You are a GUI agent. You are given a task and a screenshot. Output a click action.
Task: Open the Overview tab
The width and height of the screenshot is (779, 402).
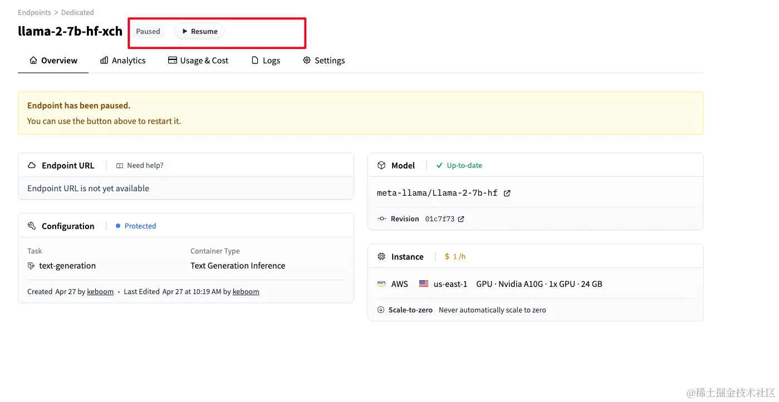coord(53,61)
